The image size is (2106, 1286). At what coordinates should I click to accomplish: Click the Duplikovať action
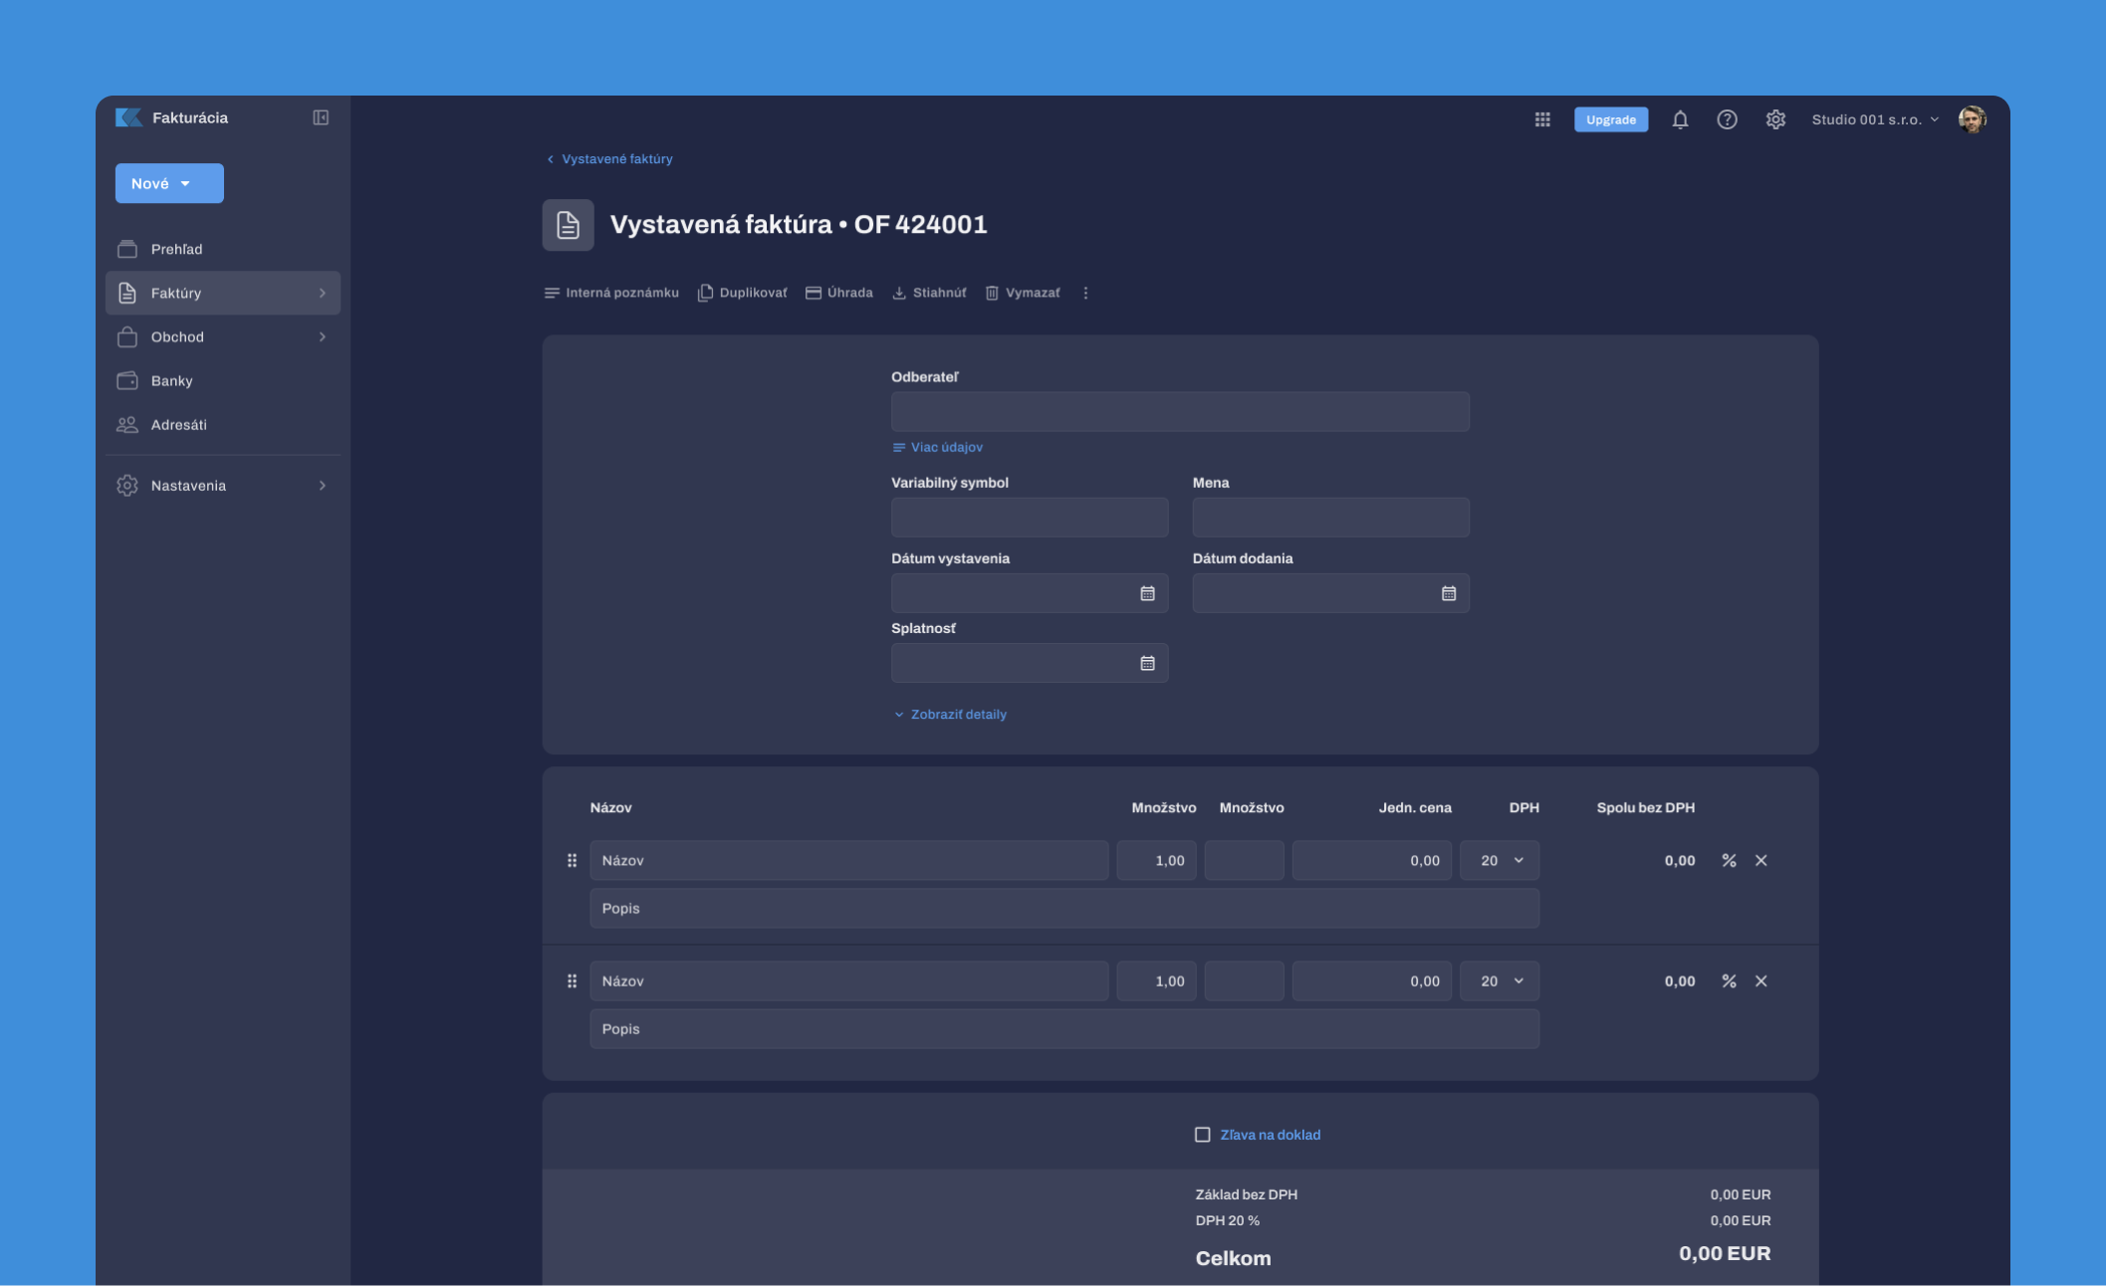743,293
